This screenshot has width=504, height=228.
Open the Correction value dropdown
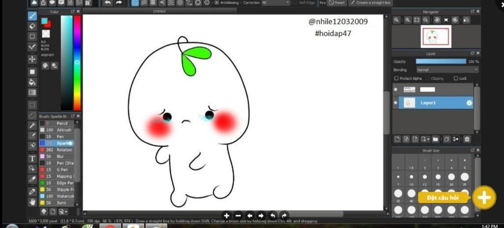point(276,2)
